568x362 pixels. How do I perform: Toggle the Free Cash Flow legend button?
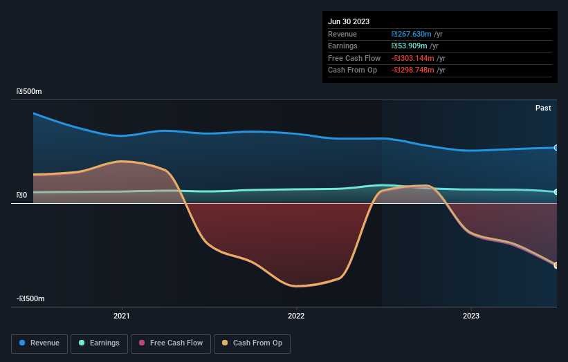click(x=171, y=343)
